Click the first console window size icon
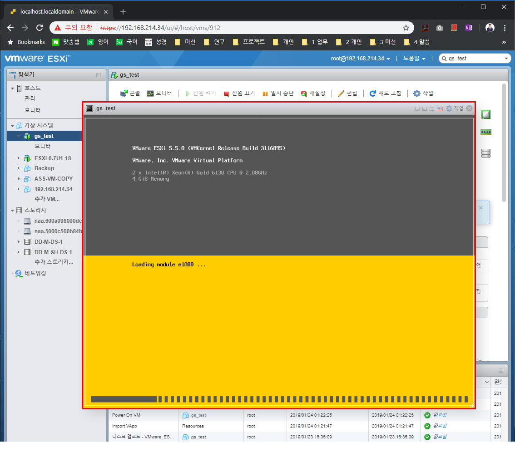Image resolution: width=515 pixels, height=462 pixels. click(417, 108)
